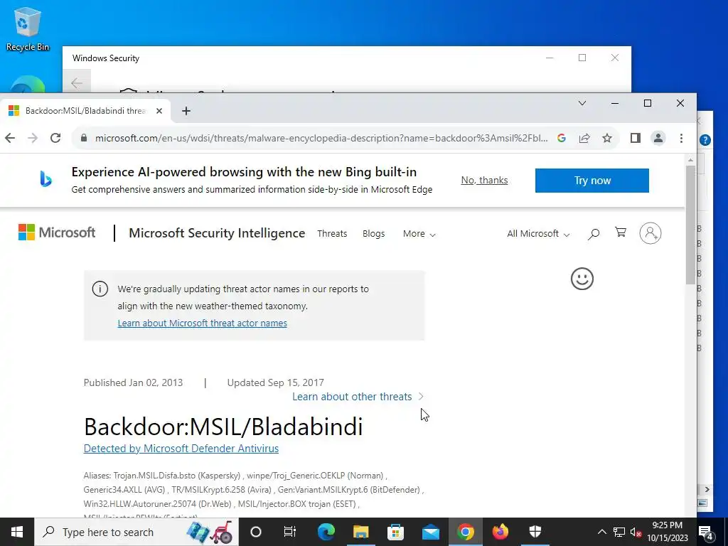This screenshot has width=728, height=546.
Task: Open Chrome's three-dot menu
Action: (681, 138)
